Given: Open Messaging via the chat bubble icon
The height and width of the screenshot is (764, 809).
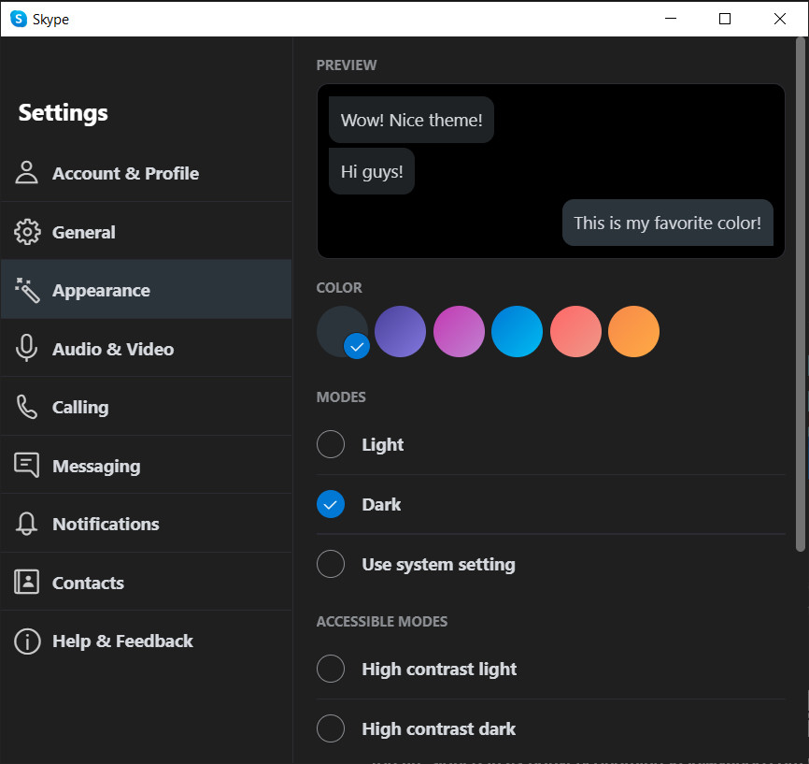Looking at the screenshot, I should 26,465.
